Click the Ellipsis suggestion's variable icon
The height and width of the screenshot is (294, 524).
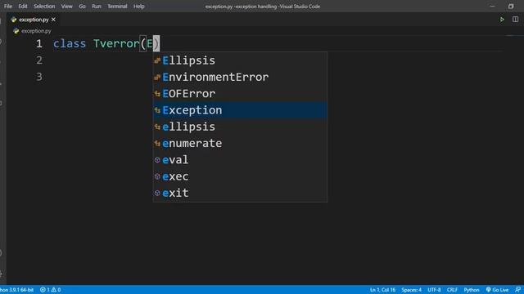pyautogui.click(x=157, y=60)
